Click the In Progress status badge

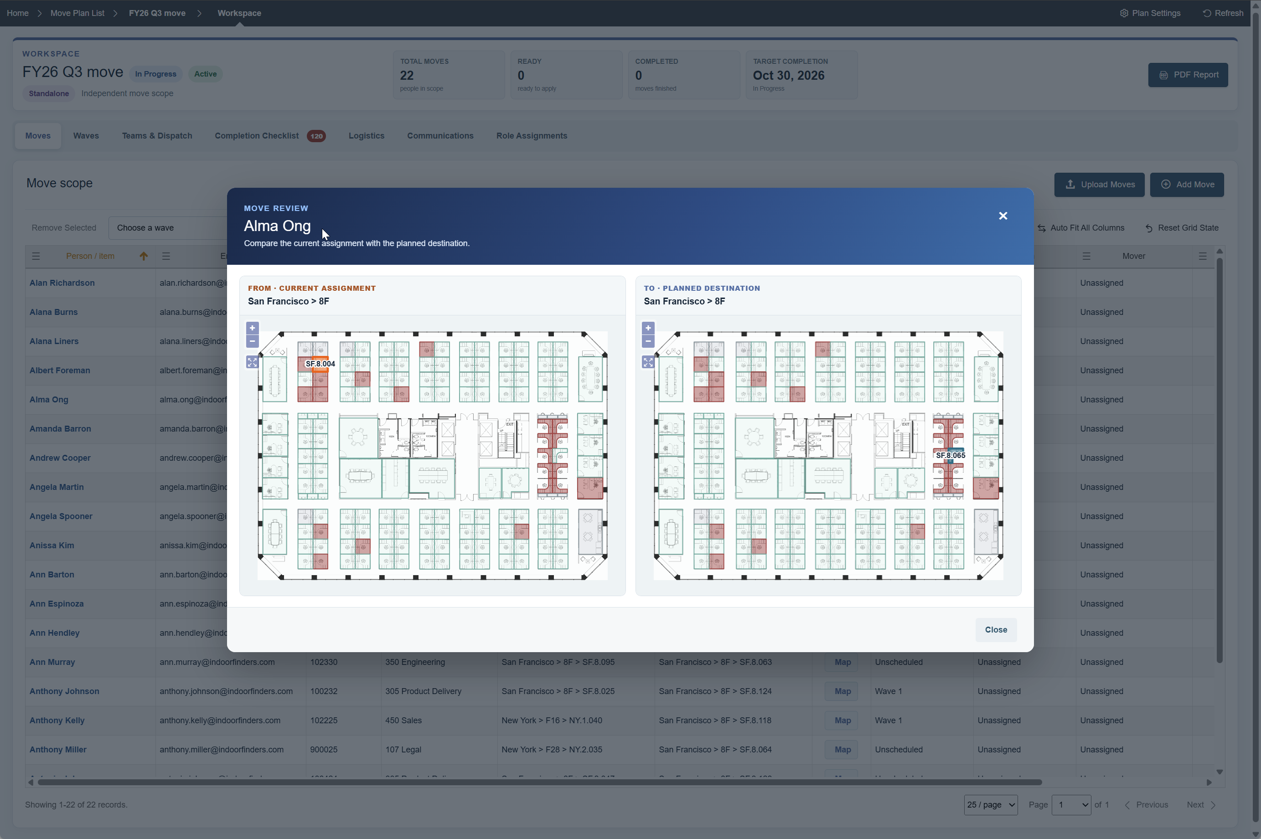[x=155, y=74]
